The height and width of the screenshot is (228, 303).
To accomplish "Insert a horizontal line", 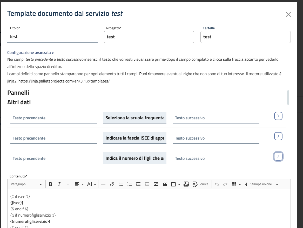I will (x=103, y=184).
